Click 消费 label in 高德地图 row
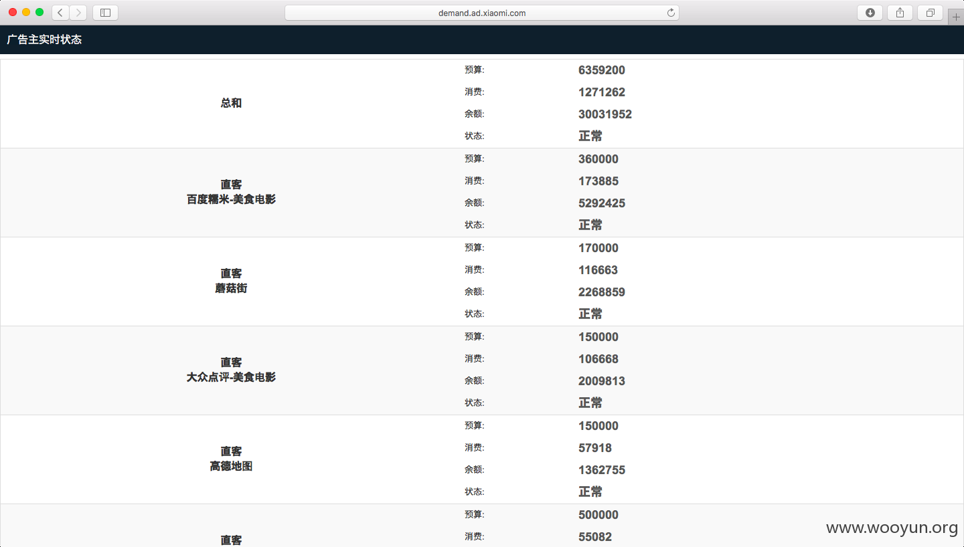Viewport: 964px width, 547px height. coord(475,447)
